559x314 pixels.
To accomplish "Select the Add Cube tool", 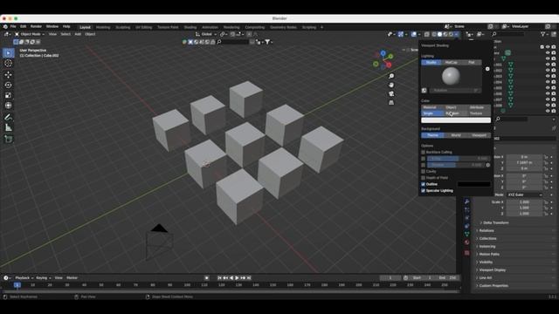I will coord(8,140).
